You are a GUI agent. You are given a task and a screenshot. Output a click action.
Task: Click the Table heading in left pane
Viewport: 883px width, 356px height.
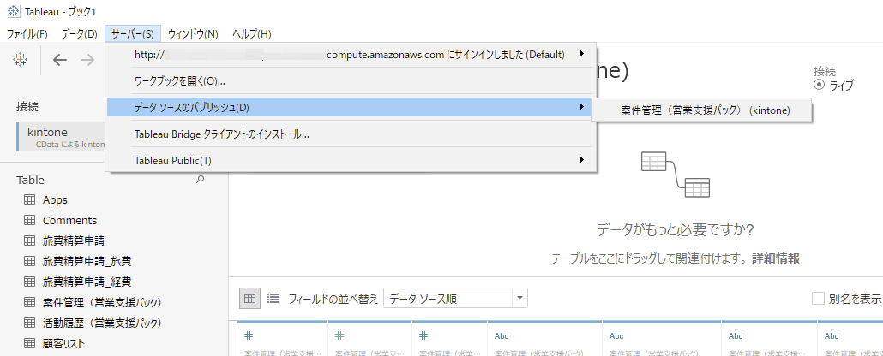(30, 180)
